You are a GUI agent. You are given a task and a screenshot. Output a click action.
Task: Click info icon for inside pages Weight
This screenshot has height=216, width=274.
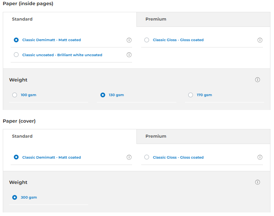tap(257, 80)
